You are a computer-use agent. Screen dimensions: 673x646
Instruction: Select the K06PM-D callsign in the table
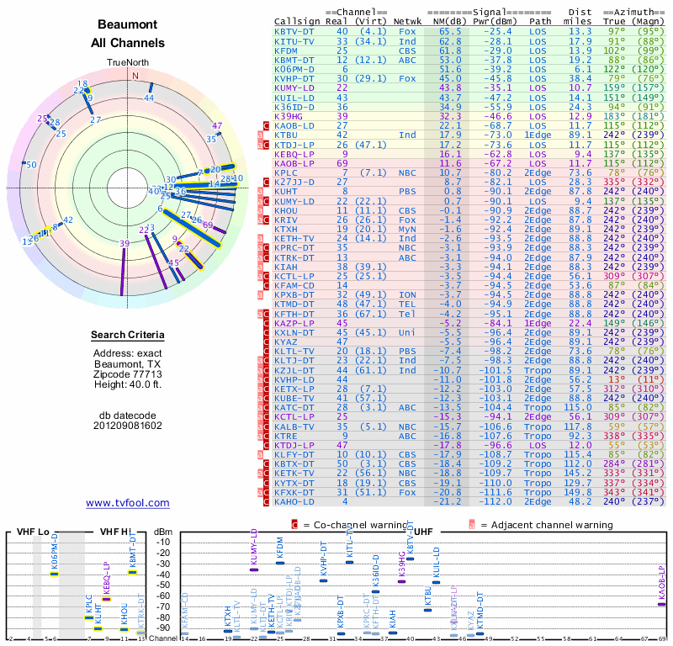294,70
